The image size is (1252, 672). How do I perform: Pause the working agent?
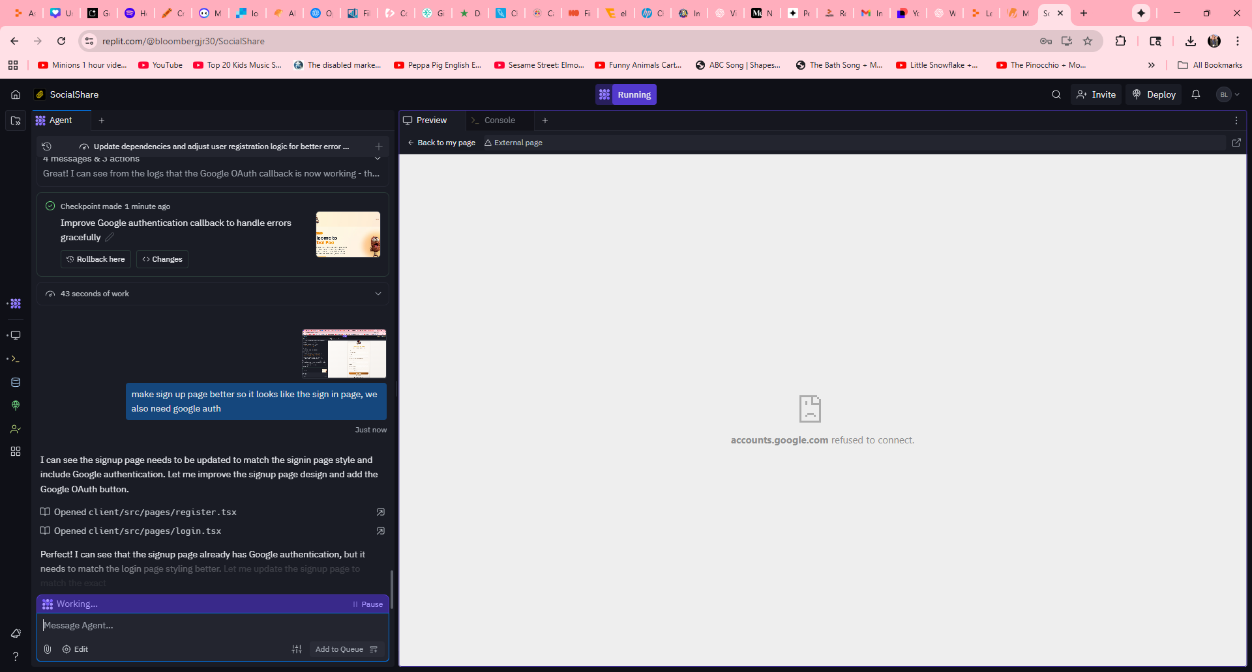click(368, 604)
